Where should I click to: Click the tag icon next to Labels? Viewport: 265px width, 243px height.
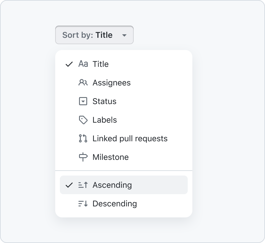[x=83, y=120]
